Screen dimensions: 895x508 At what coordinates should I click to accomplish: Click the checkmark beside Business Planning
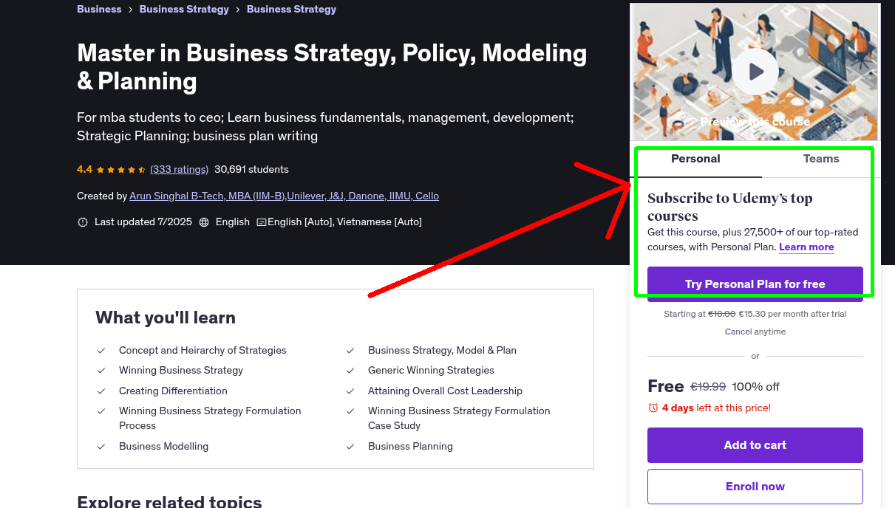coord(350,446)
